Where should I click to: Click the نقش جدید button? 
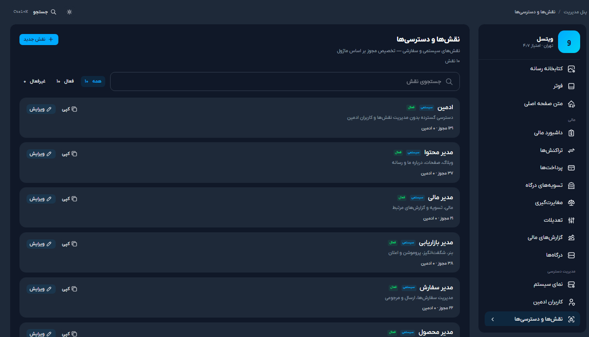pos(39,39)
